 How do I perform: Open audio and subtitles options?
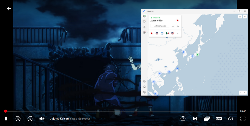point(219,119)
